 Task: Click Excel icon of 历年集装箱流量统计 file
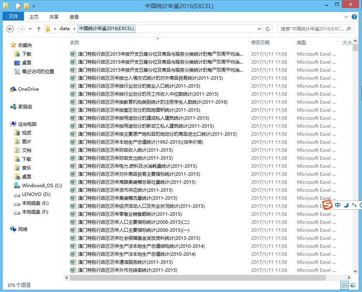73,198
